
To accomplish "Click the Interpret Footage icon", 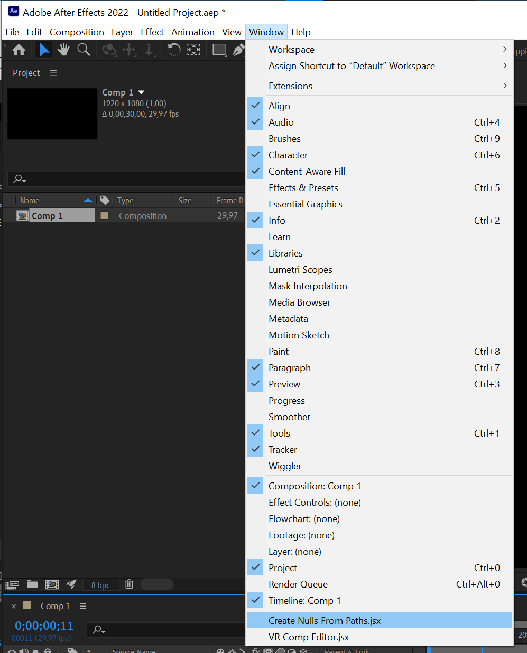I will pos(13,584).
